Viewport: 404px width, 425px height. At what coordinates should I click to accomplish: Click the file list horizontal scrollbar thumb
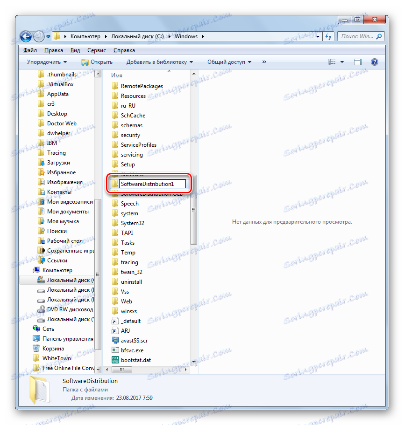pos(122,370)
